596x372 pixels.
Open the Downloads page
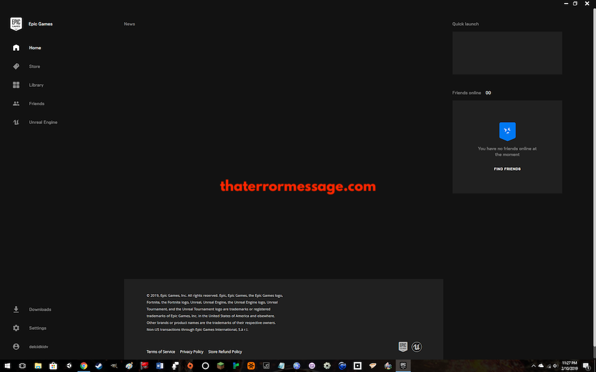pyautogui.click(x=40, y=310)
